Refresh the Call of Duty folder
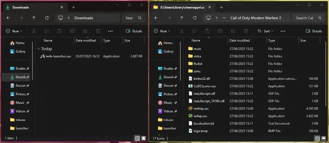The image size is (329, 143). tap(195, 18)
